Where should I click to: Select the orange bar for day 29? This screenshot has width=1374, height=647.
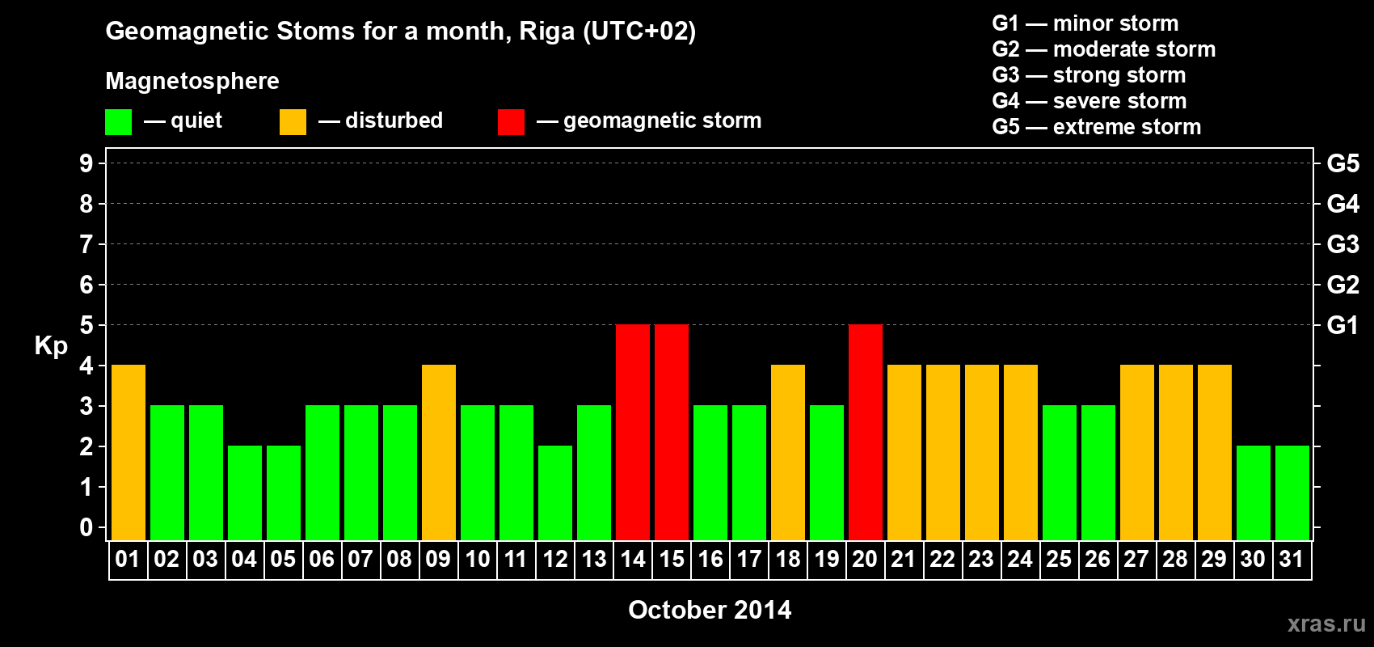click(1215, 452)
